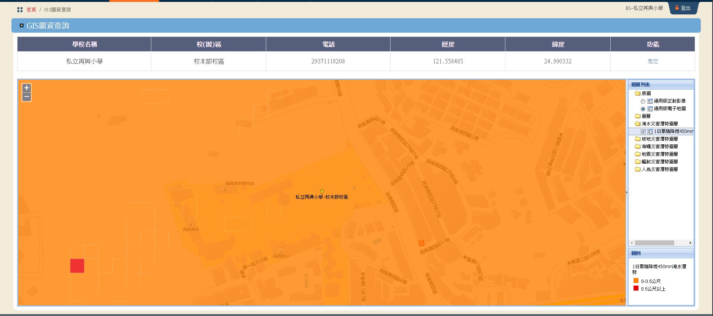
Task: Click the 再興高中 school icon on map
Action: click(x=191, y=224)
